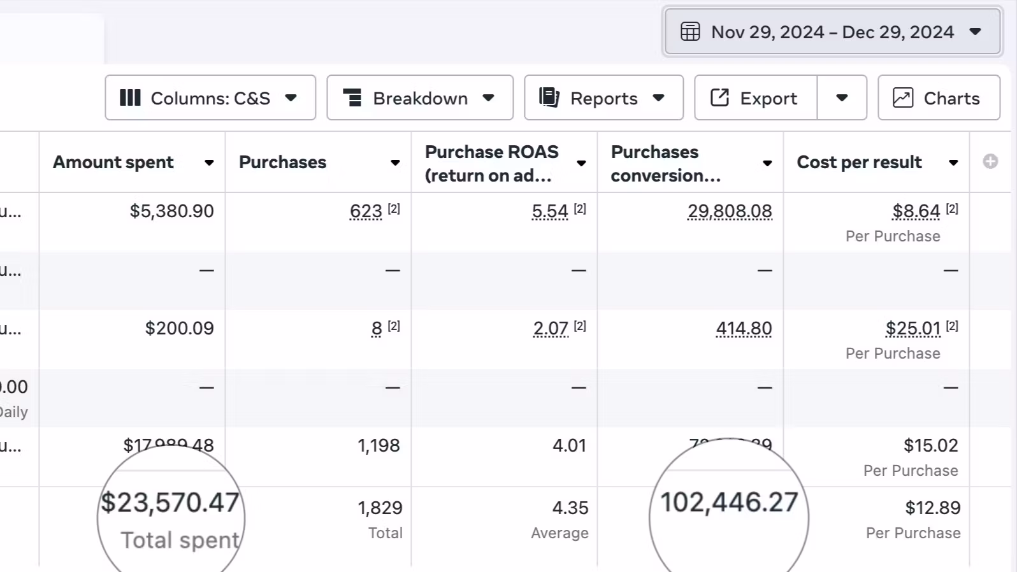Image resolution: width=1017 pixels, height=572 pixels.
Task: Open the date range Nov 29 – Dec 29 dropdown
Action: tap(832, 32)
